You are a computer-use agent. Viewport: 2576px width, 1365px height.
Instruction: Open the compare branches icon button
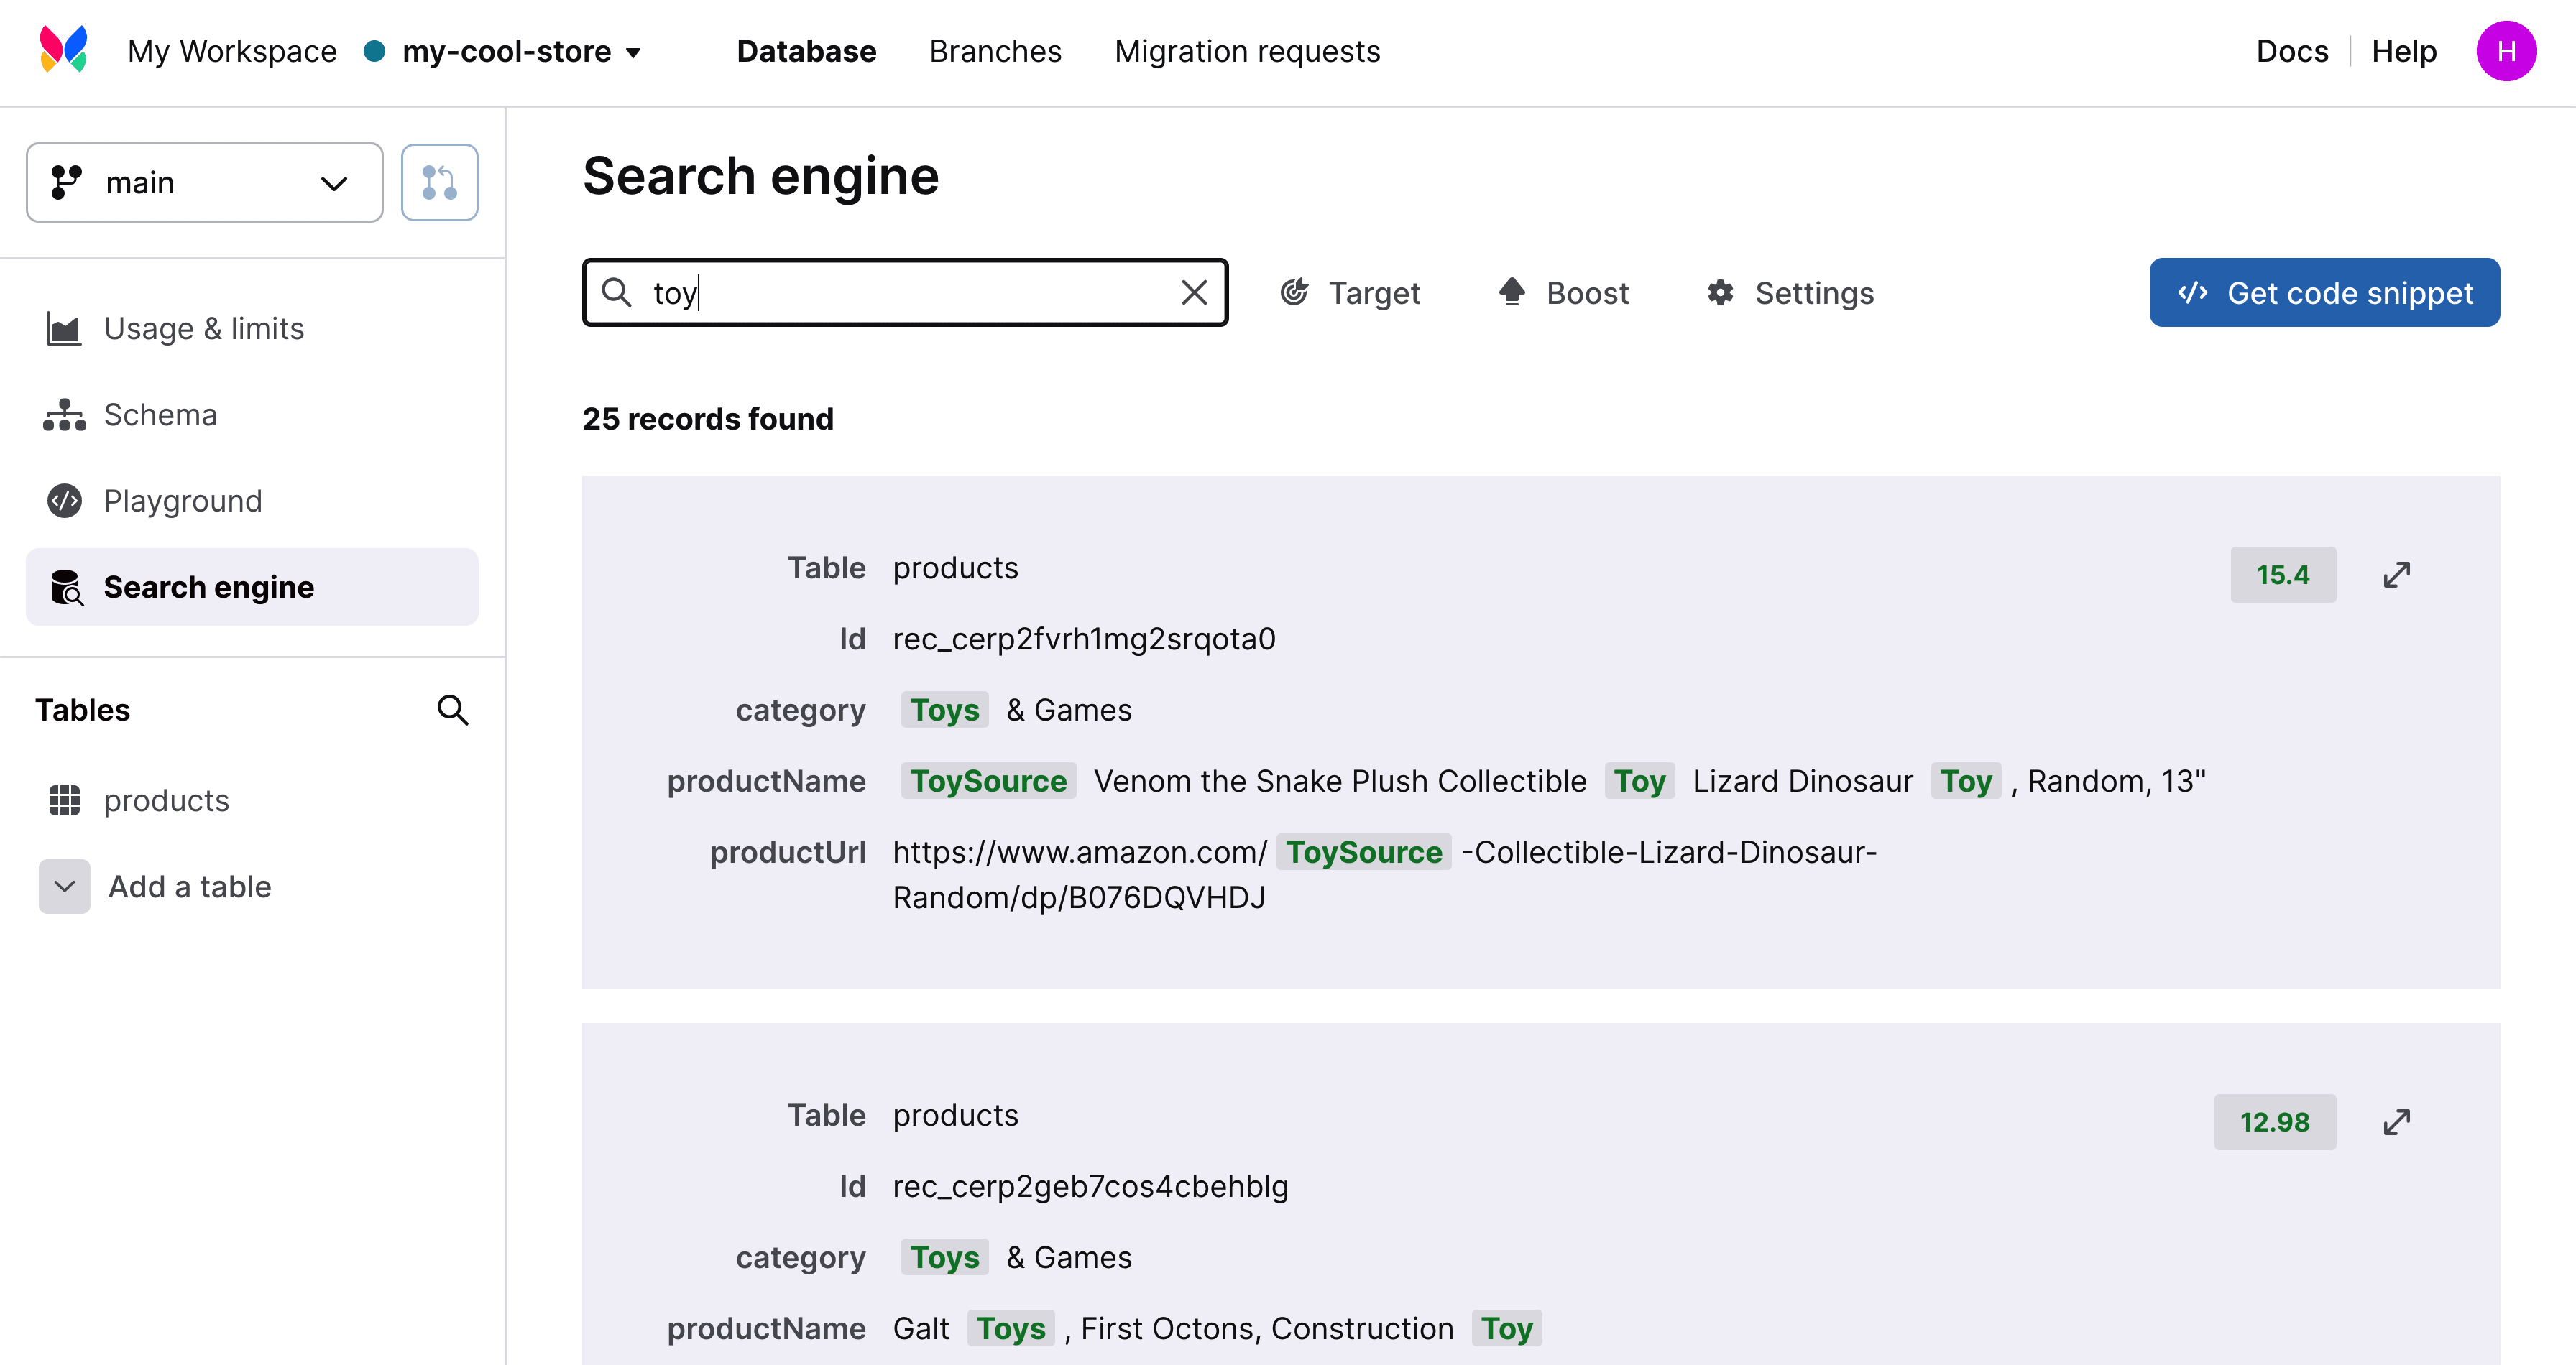click(x=439, y=182)
